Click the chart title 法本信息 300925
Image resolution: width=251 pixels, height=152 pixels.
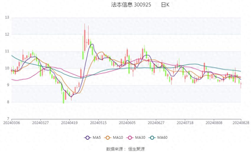click(131, 5)
